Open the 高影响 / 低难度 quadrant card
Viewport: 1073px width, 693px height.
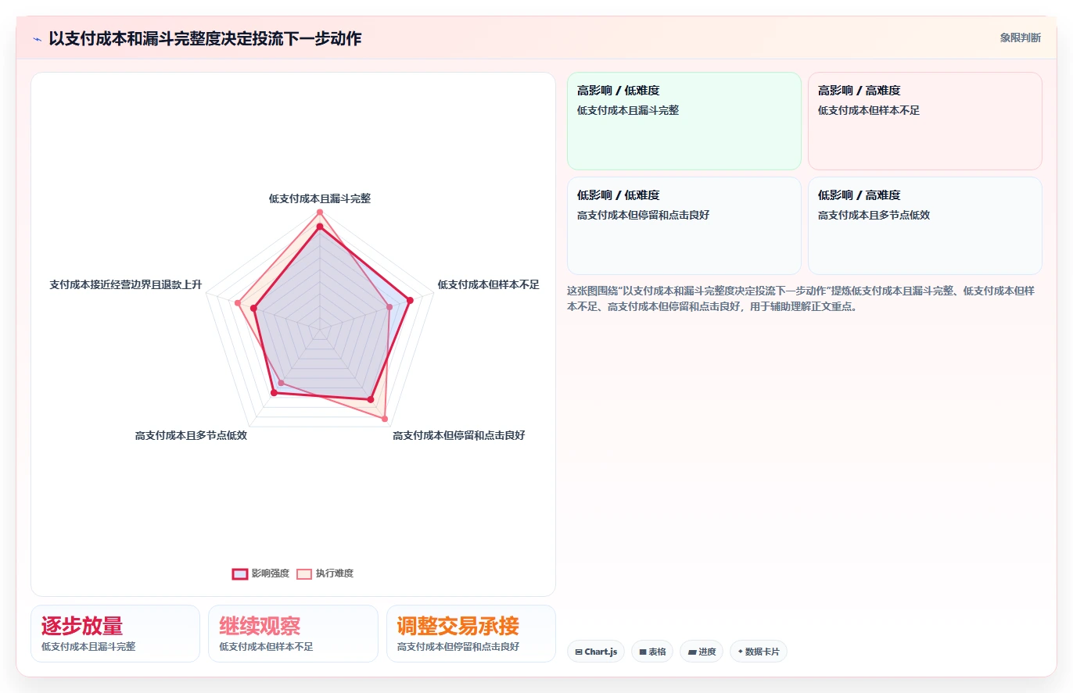pos(684,121)
